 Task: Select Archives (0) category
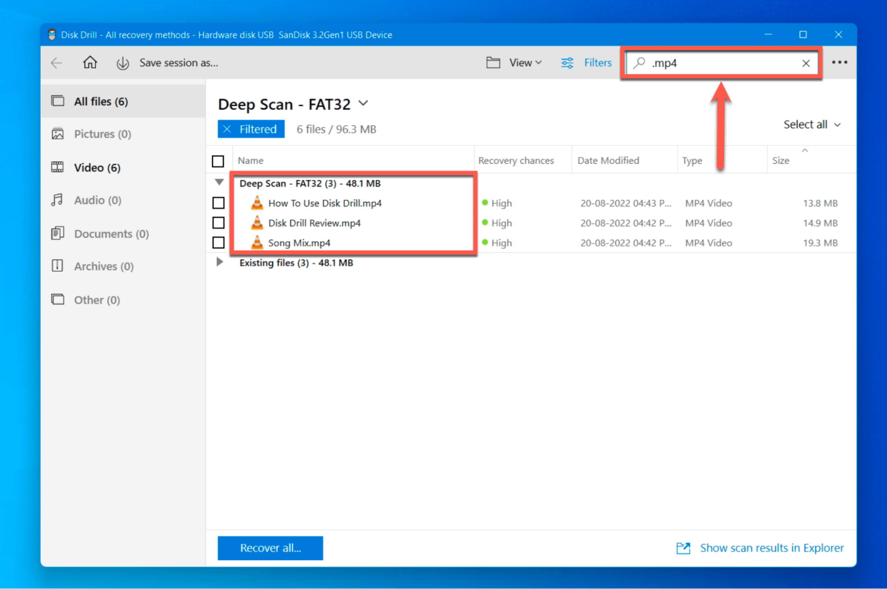[123, 266]
